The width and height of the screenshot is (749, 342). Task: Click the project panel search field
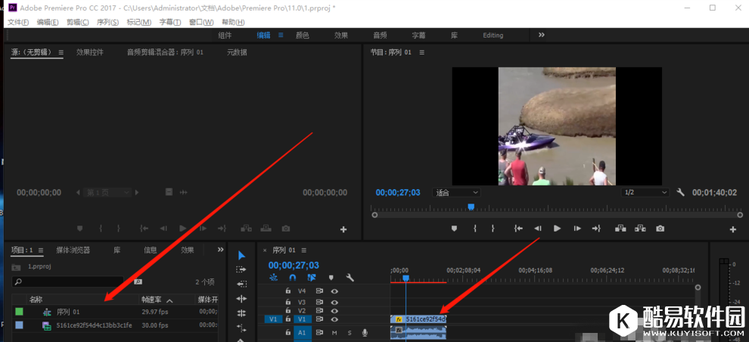click(72, 281)
